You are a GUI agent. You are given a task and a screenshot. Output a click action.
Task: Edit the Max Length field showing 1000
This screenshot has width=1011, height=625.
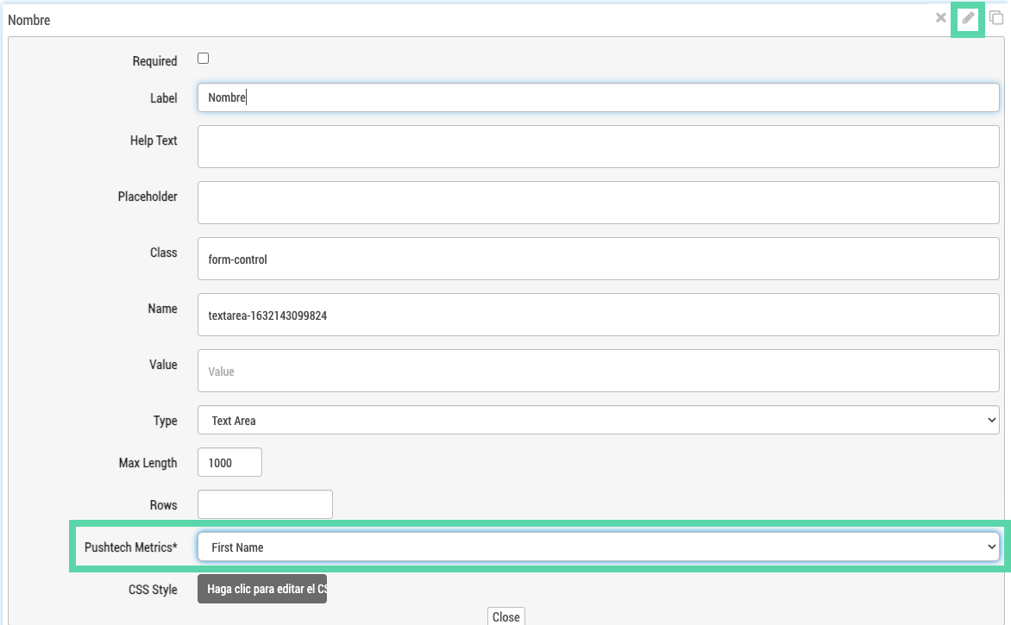coord(229,462)
